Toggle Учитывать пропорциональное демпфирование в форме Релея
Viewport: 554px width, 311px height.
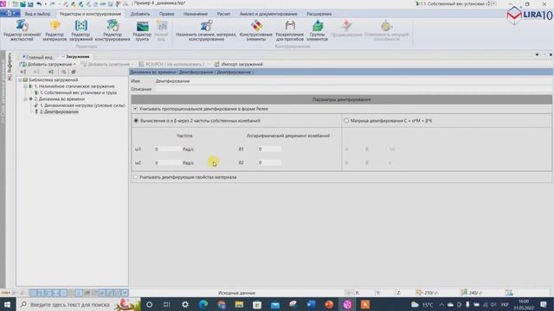(x=135, y=109)
